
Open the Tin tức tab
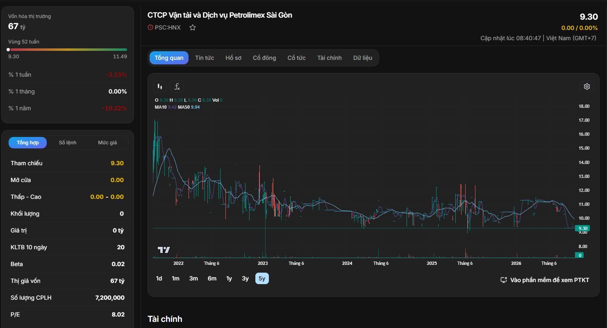coord(205,58)
